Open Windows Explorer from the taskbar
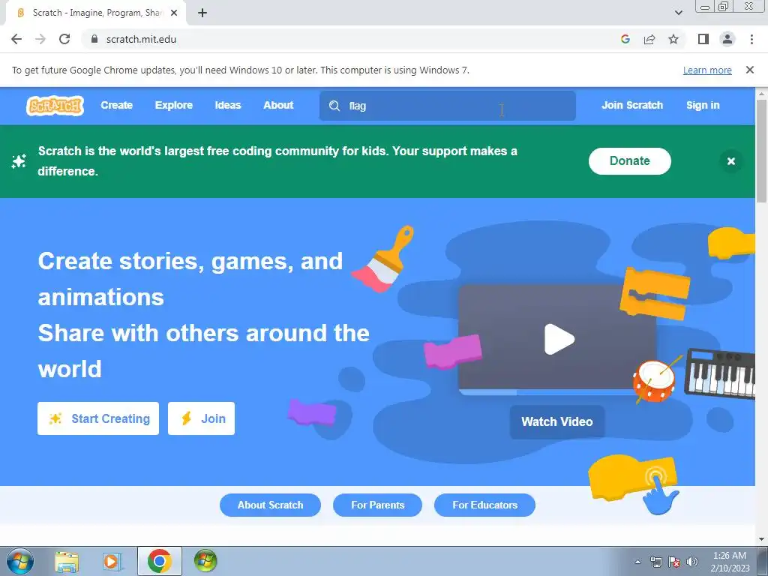Viewport: 768px width, 576px height. [x=67, y=561]
